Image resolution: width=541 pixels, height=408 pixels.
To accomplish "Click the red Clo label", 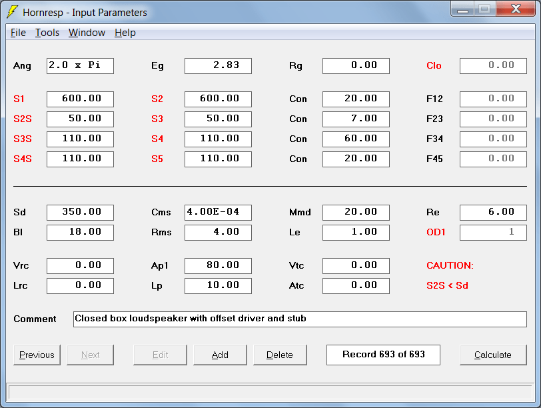I will 434,66.
